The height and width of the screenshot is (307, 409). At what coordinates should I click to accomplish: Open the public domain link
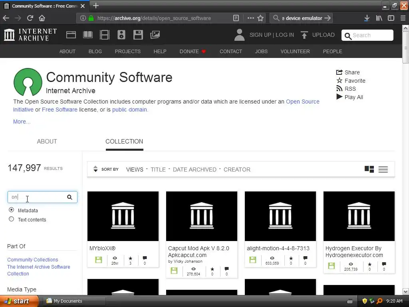[x=130, y=110]
